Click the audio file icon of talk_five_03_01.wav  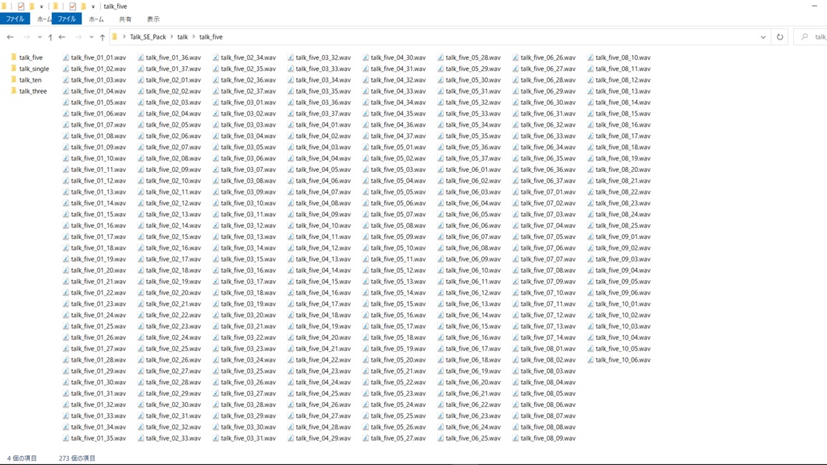click(x=215, y=103)
